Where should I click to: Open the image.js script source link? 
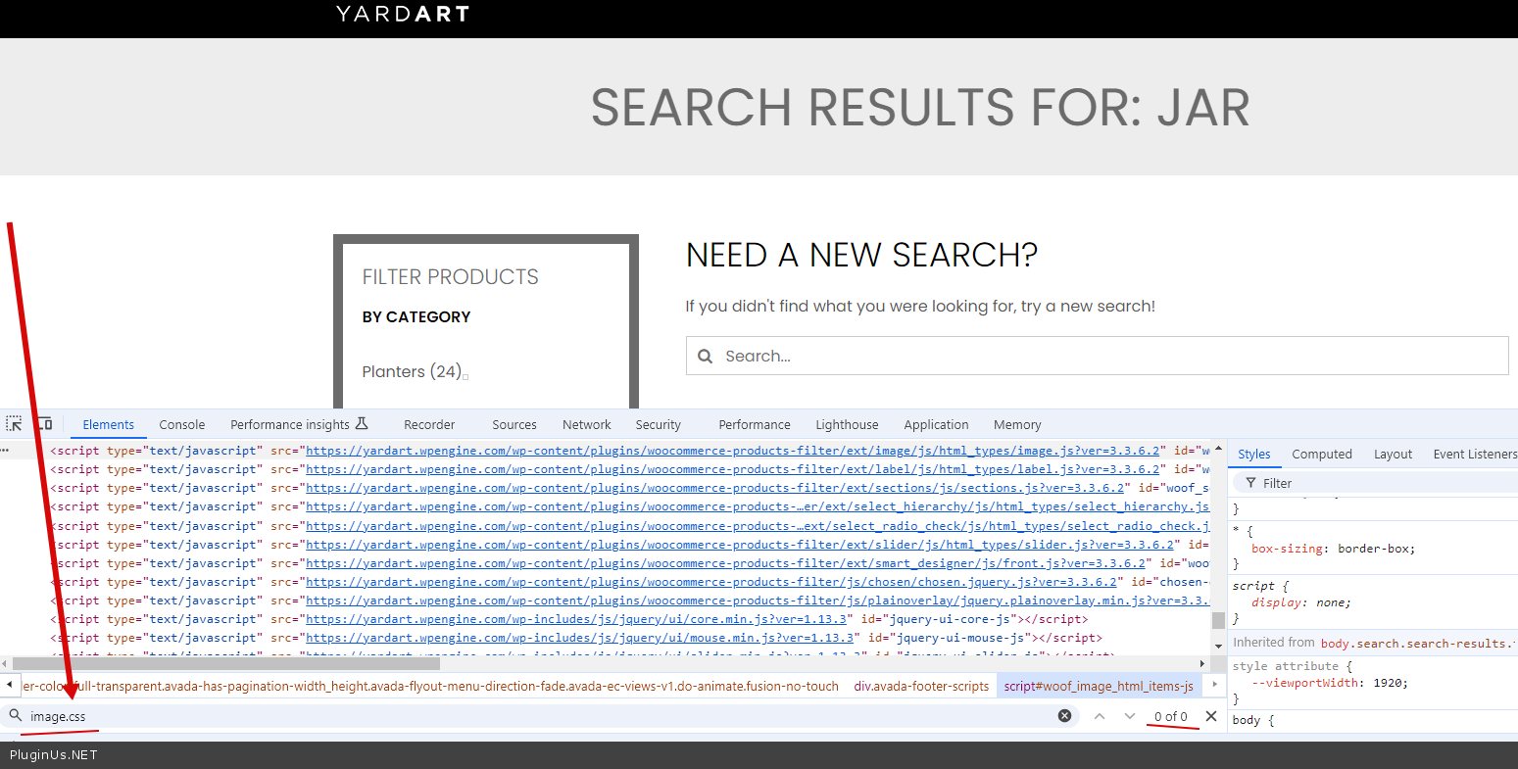coord(733,451)
